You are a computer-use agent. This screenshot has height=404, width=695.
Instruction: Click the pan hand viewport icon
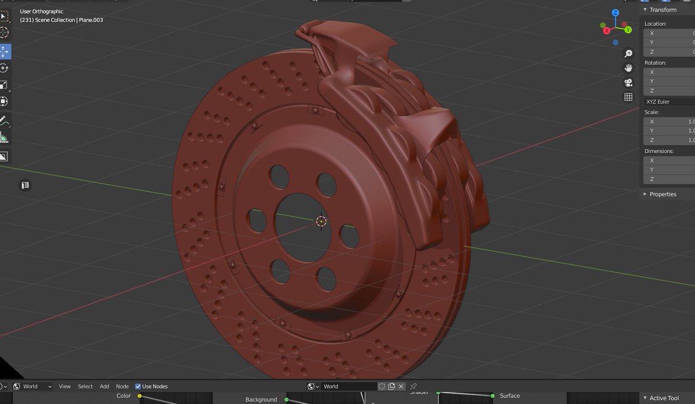pyautogui.click(x=628, y=68)
